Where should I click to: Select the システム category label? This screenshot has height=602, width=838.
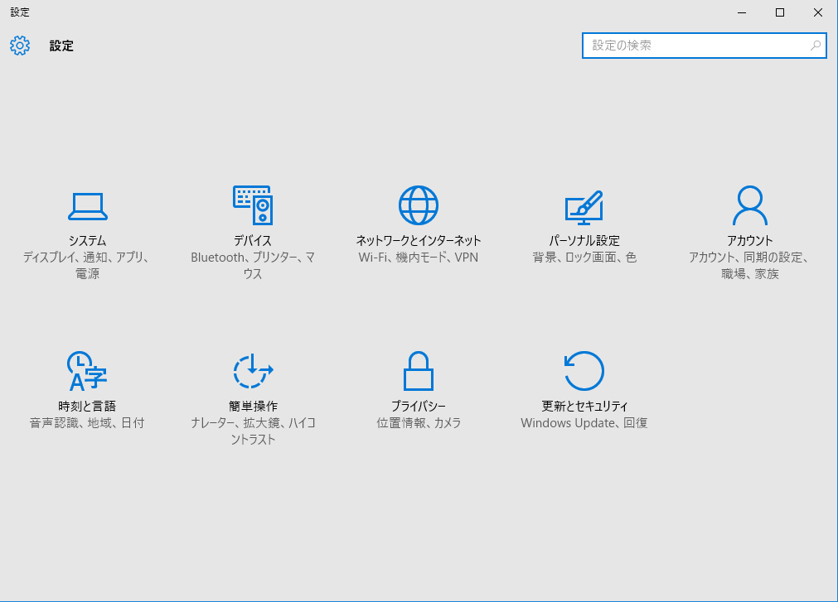87,241
